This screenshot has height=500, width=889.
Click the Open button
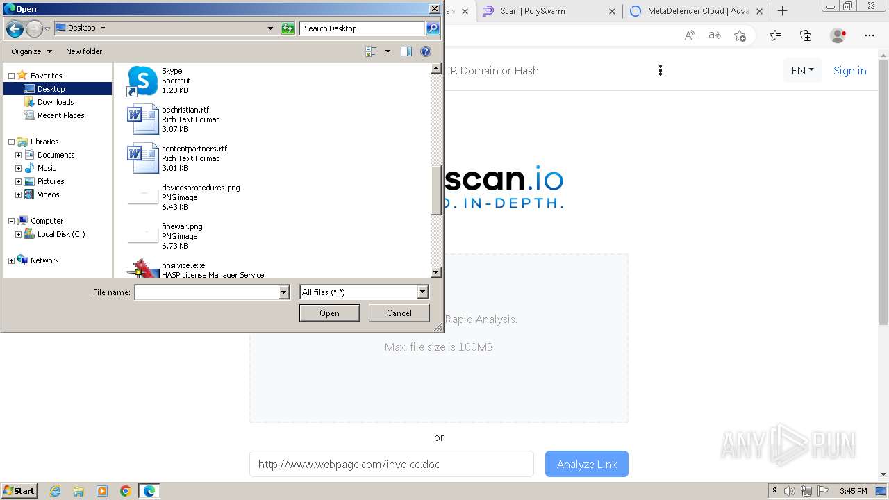pyautogui.click(x=329, y=313)
